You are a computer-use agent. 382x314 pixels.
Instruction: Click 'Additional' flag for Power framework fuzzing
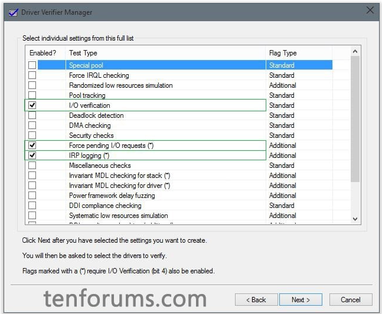[x=283, y=196]
